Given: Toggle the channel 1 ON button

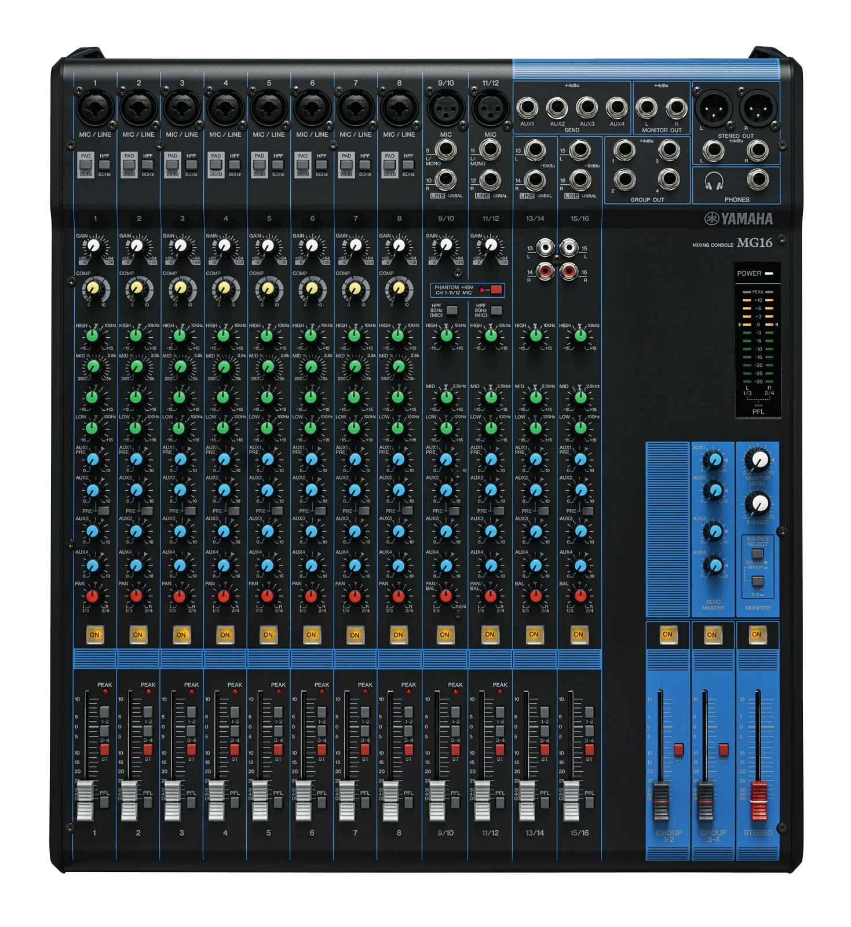Looking at the screenshot, I should (x=94, y=634).
